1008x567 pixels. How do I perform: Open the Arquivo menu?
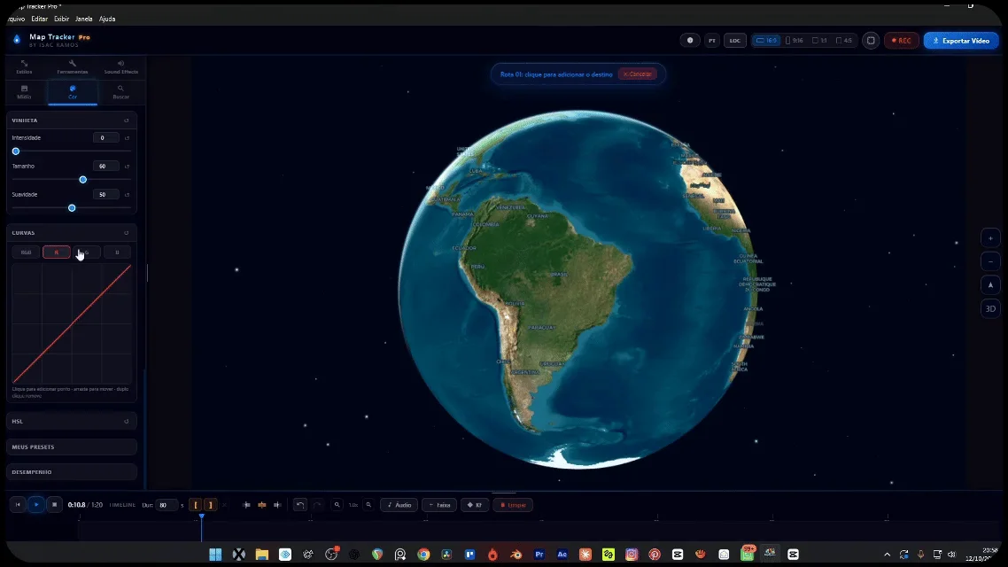tap(15, 19)
